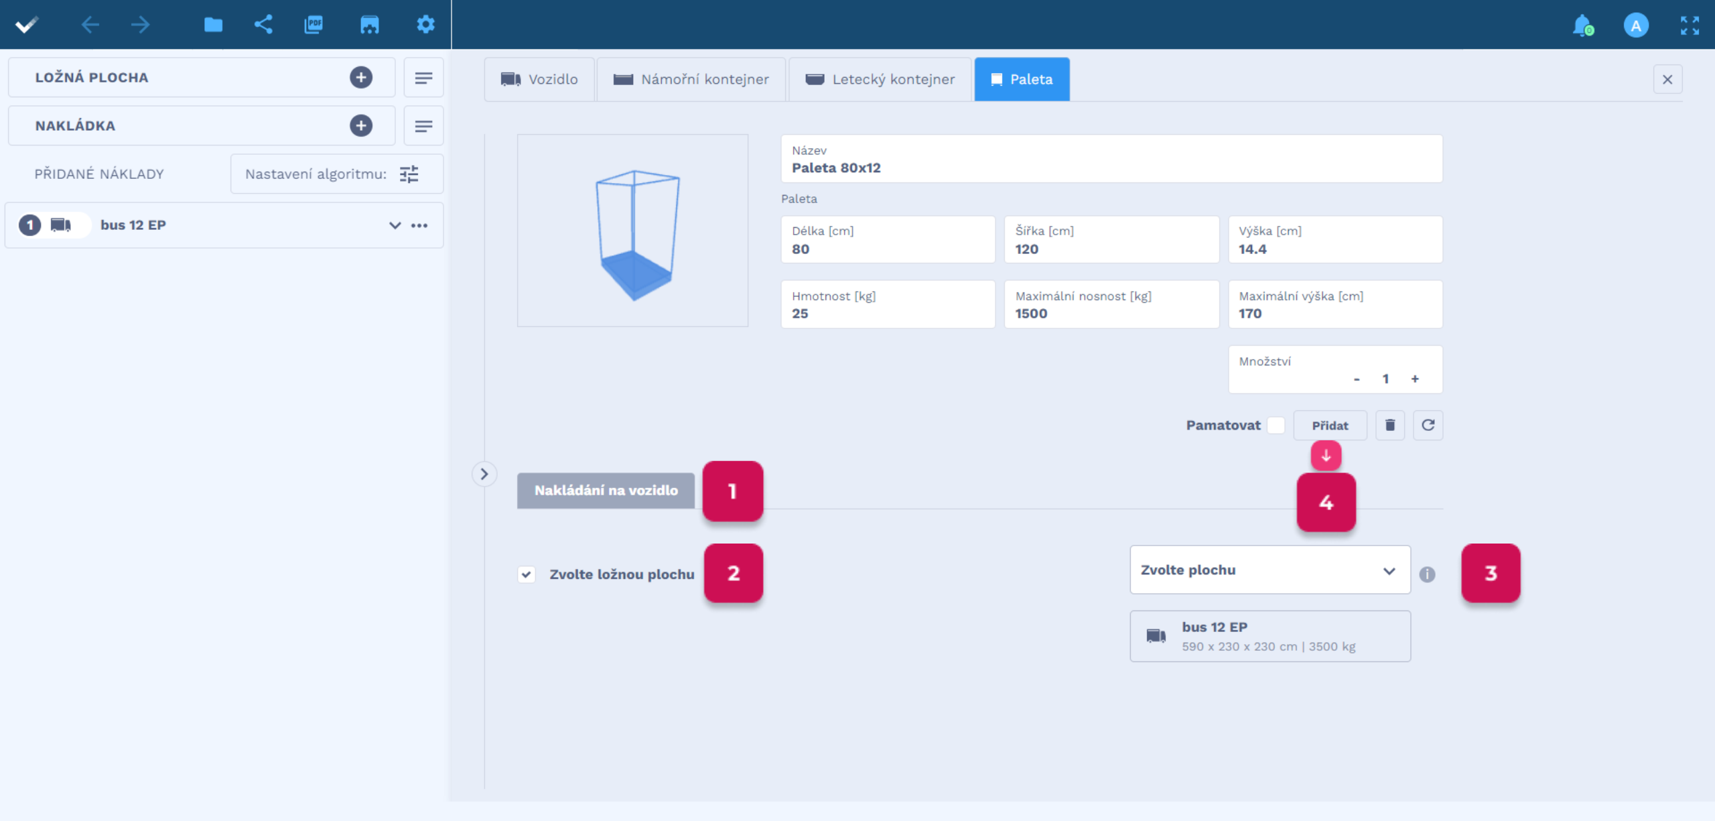Click the notification bell icon
This screenshot has width=1715, height=821.
(x=1582, y=25)
